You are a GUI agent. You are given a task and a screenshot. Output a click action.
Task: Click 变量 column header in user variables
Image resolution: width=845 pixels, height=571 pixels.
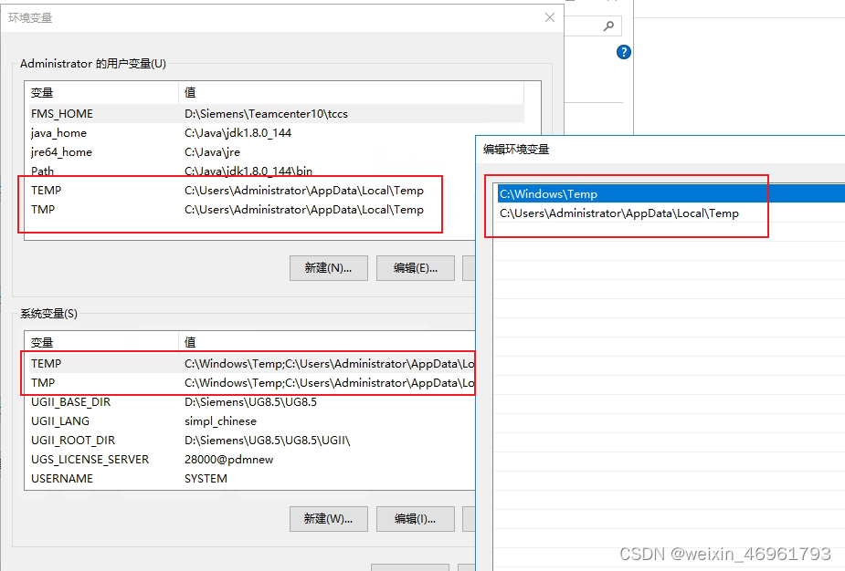(42, 92)
